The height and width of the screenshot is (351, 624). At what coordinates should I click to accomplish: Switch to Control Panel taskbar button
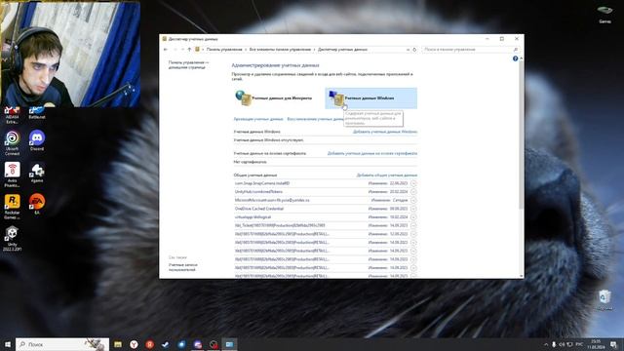point(229,344)
